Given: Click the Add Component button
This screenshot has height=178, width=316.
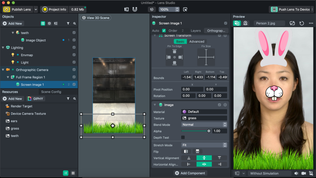Looking at the screenshot, I should 190,173.
